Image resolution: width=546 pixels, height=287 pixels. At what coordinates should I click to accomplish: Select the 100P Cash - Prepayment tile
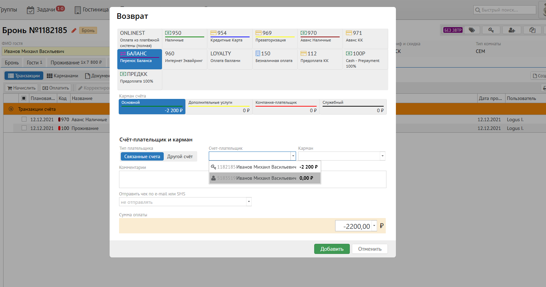[x=366, y=59]
